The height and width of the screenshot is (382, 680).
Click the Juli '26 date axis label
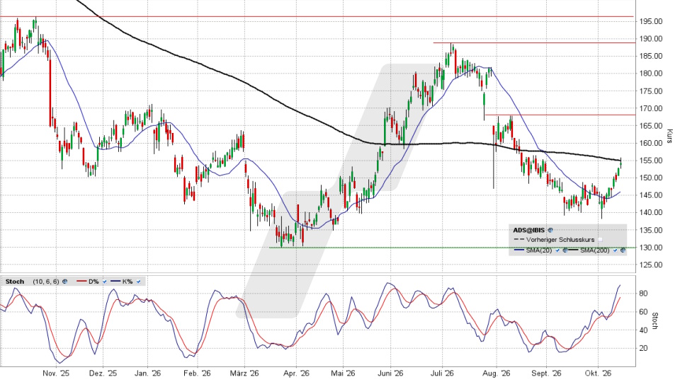442,374
